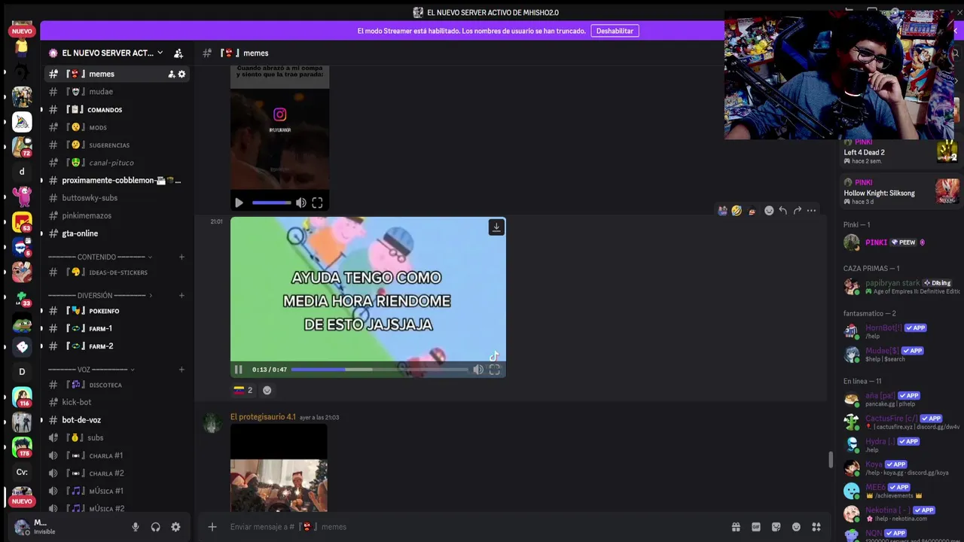The width and height of the screenshot is (964, 542).
Task: Collapse the CONTENIDO category
Action: [100, 257]
